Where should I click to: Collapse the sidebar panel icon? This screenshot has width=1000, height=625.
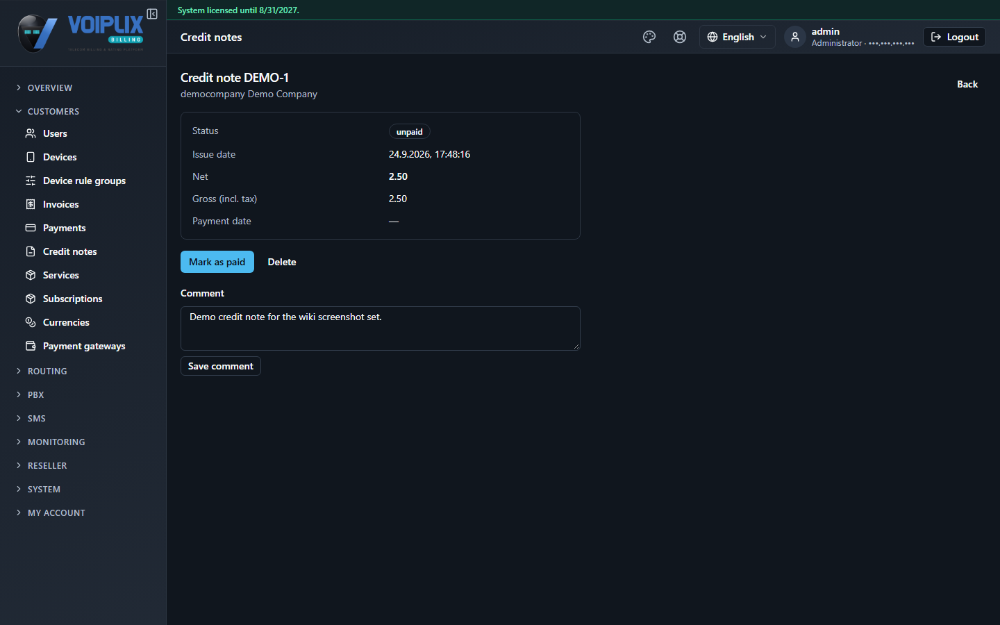point(152,14)
